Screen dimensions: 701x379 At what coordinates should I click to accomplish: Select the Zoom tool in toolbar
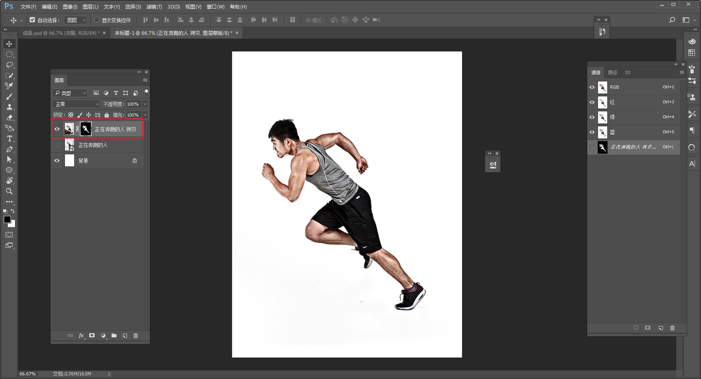click(9, 191)
